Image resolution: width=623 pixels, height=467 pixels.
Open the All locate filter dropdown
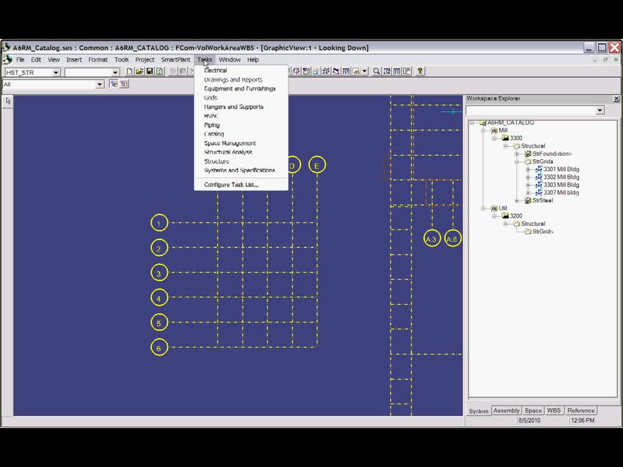point(100,84)
